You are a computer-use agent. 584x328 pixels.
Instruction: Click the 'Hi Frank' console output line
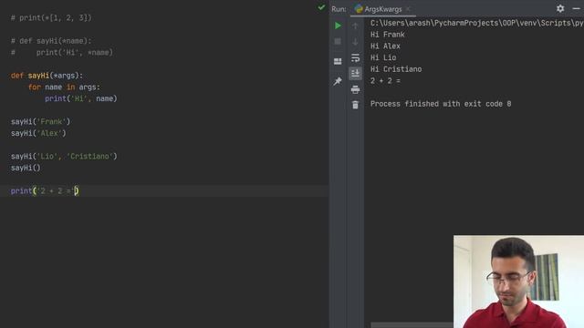pyautogui.click(x=387, y=35)
